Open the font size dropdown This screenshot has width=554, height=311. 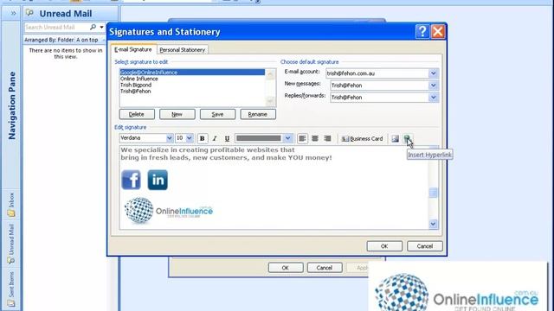click(x=190, y=138)
